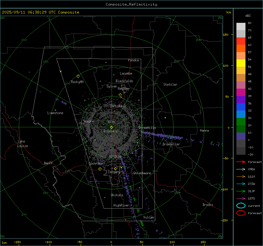
Task: Click the magenta 18TS arrow legend icon
Action: pos(241,199)
